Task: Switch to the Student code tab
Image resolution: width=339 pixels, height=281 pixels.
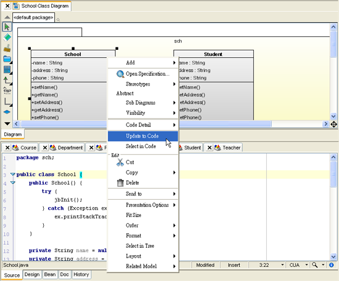Action: [192, 148]
